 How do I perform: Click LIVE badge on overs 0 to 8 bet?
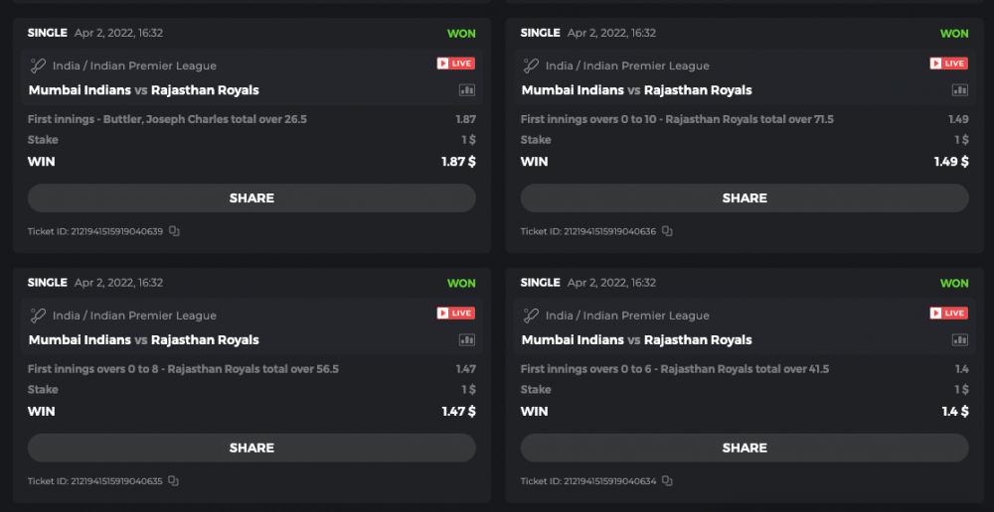pyautogui.click(x=456, y=314)
